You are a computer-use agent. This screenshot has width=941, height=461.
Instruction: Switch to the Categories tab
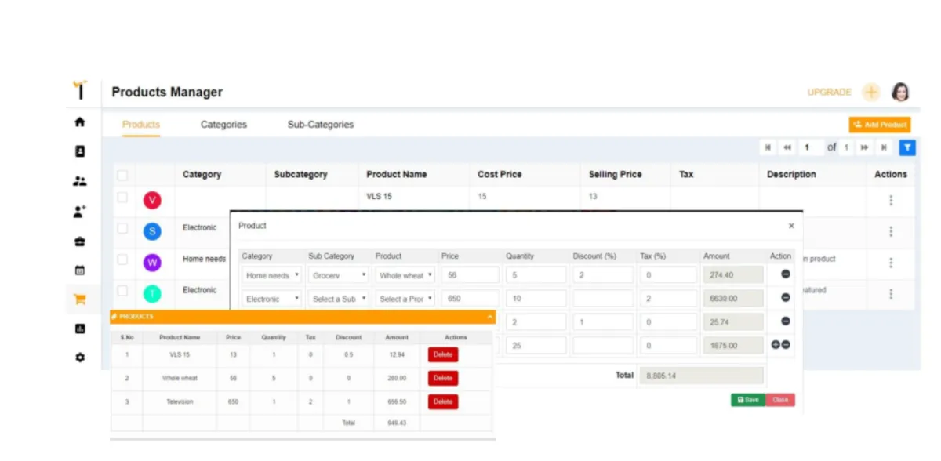point(223,125)
